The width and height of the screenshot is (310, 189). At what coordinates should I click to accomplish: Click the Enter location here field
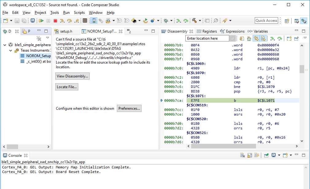(x=207, y=38)
